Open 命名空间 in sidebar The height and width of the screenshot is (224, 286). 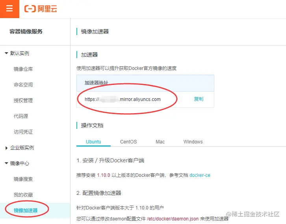tap(23, 84)
